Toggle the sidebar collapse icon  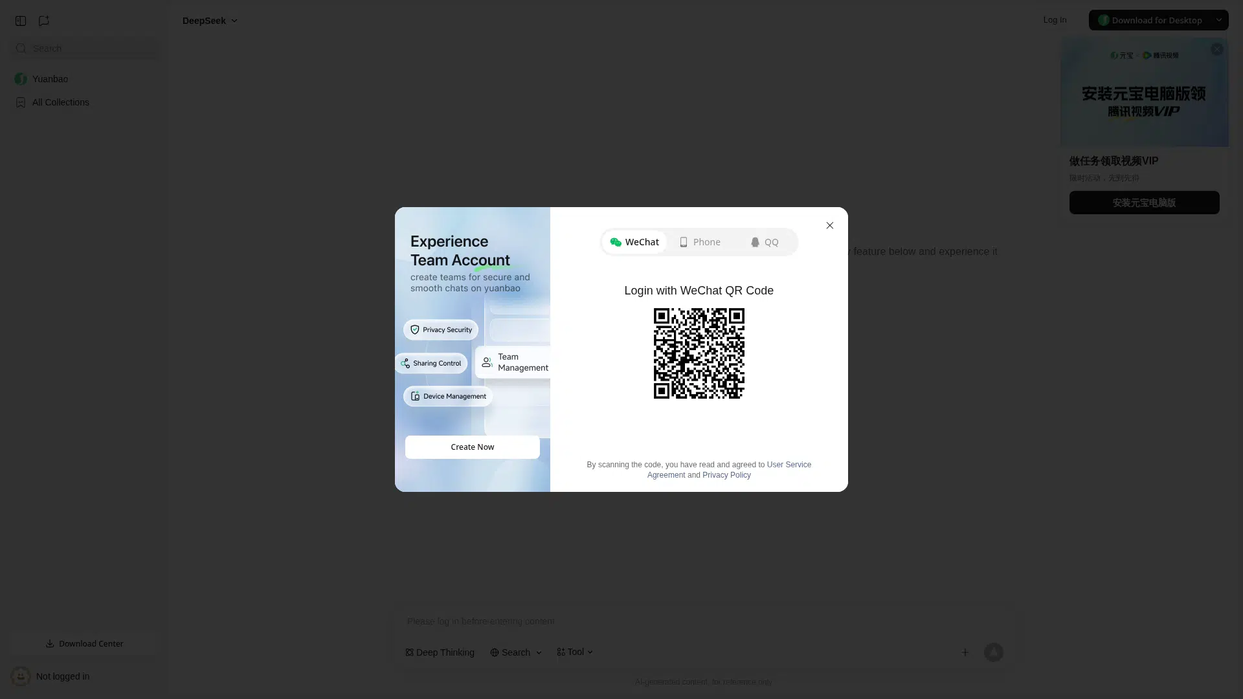[21, 21]
